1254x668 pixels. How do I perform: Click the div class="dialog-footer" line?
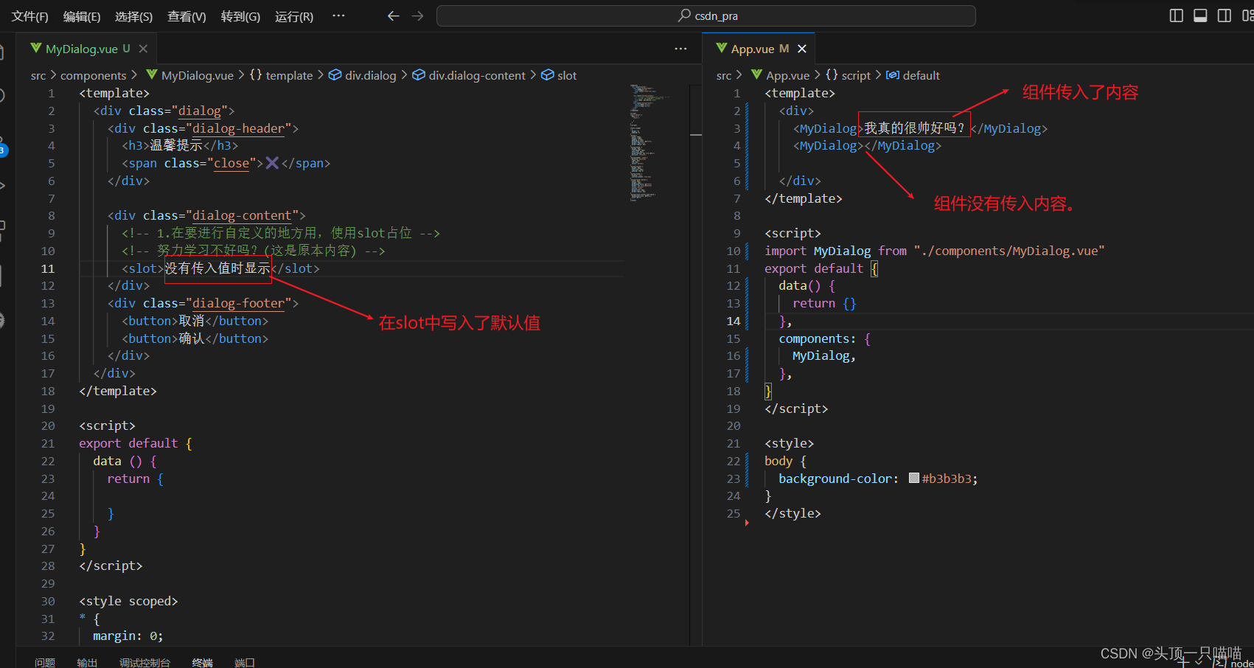click(203, 303)
